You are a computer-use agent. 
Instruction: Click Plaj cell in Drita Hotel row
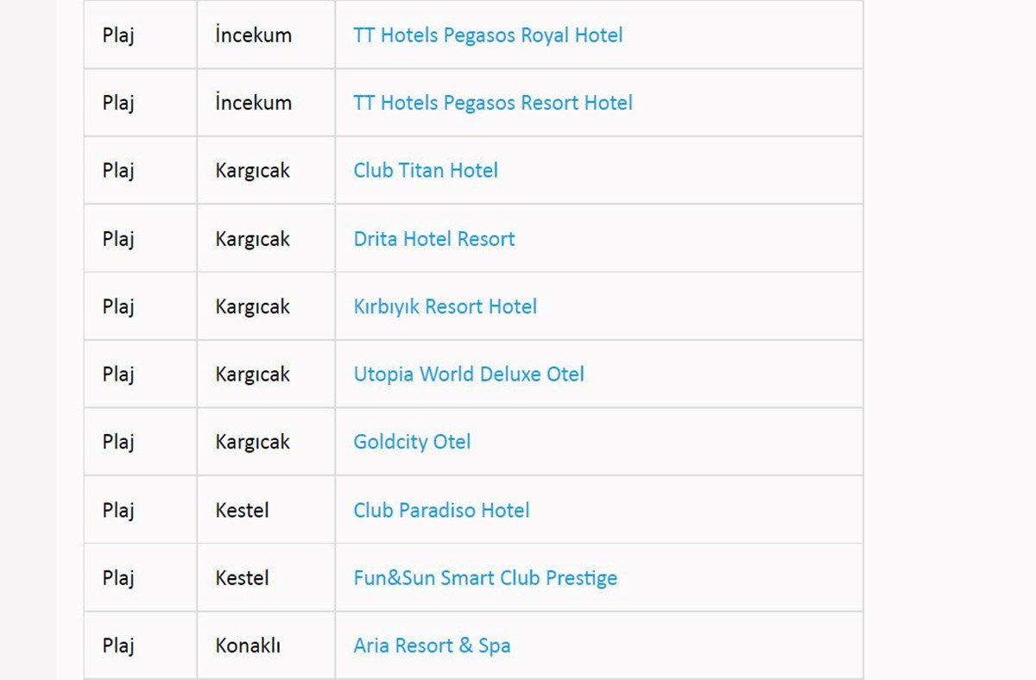click(141, 239)
